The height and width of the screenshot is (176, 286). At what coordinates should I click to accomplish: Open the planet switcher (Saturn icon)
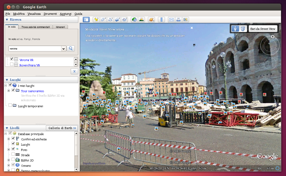pos(151,20)
